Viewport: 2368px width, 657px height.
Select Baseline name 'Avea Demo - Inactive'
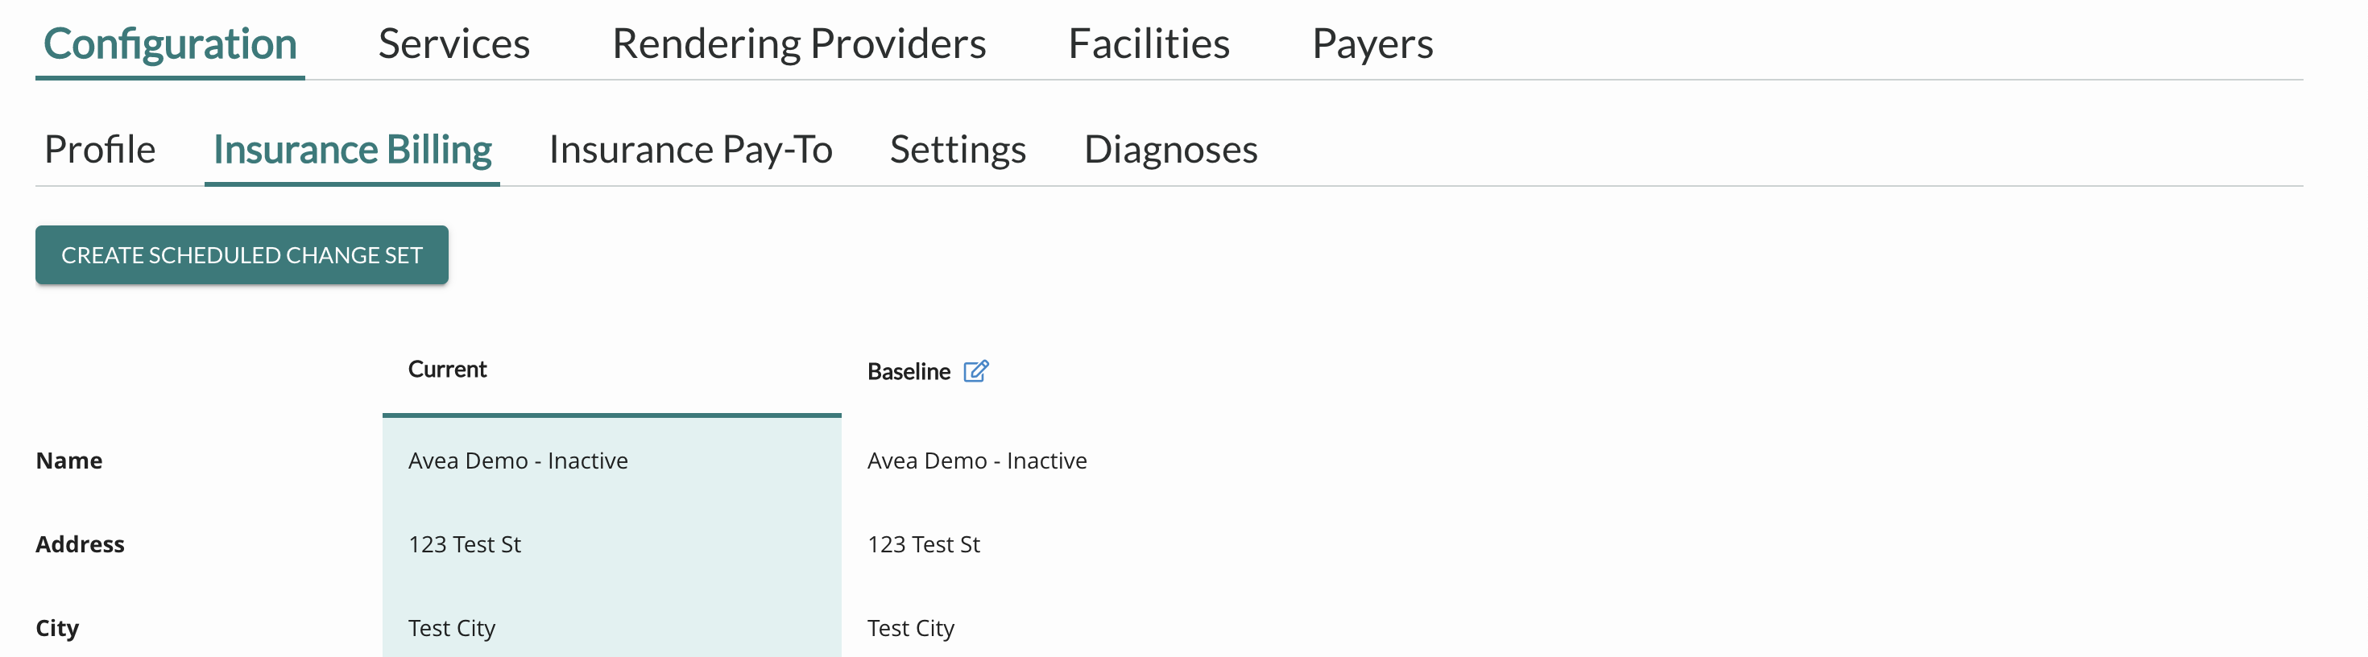coord(976,461)
